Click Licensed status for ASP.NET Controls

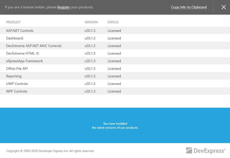click(114, 31)
